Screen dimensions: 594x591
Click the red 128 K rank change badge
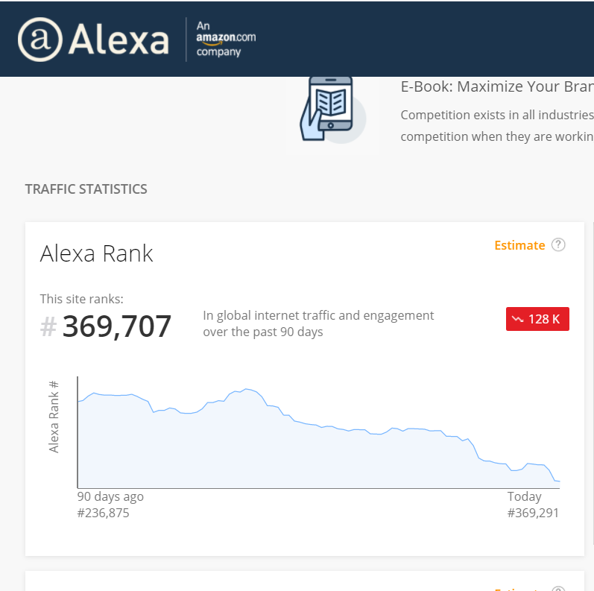tap(537, 319)
